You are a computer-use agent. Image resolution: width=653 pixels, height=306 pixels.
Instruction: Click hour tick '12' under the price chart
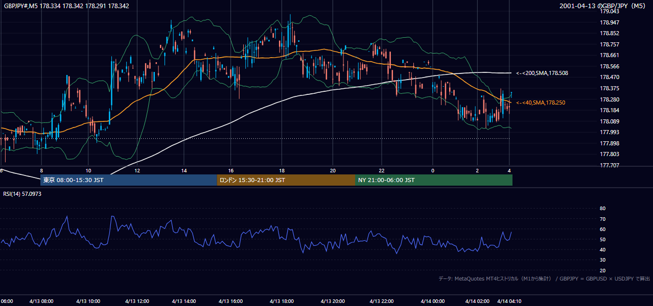pyautogui.click(x=137, y=170)
